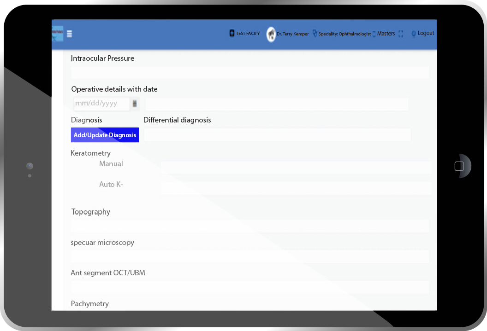Click the Auto K- input field
Screen dimensions: 487x331
coord(296,188)
